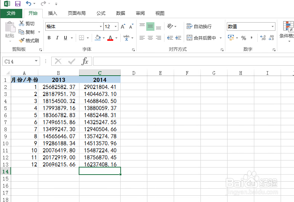The height and width of the screenshot is (202, 294).
Task: Select column D header
Action: coord(134,73)
